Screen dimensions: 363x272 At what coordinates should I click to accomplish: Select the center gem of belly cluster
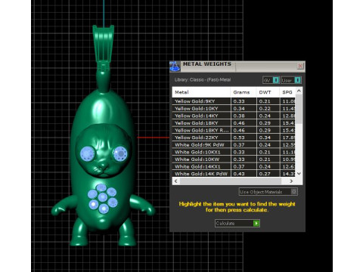tap(103, 197)
